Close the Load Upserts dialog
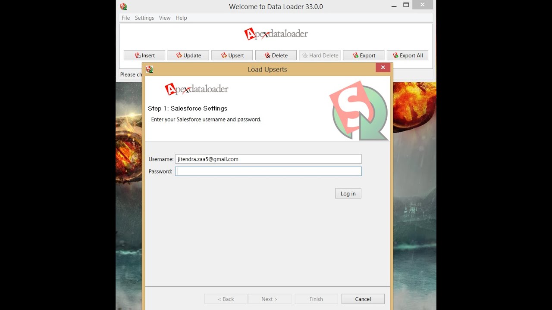The width and height of the screenshot is (552, 310). (x=383, y=67)
